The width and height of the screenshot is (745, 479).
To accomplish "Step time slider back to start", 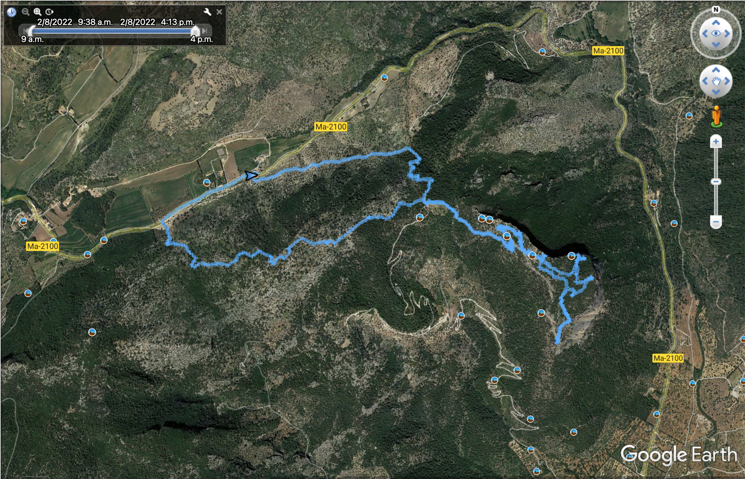I will [x=25, y=31].
